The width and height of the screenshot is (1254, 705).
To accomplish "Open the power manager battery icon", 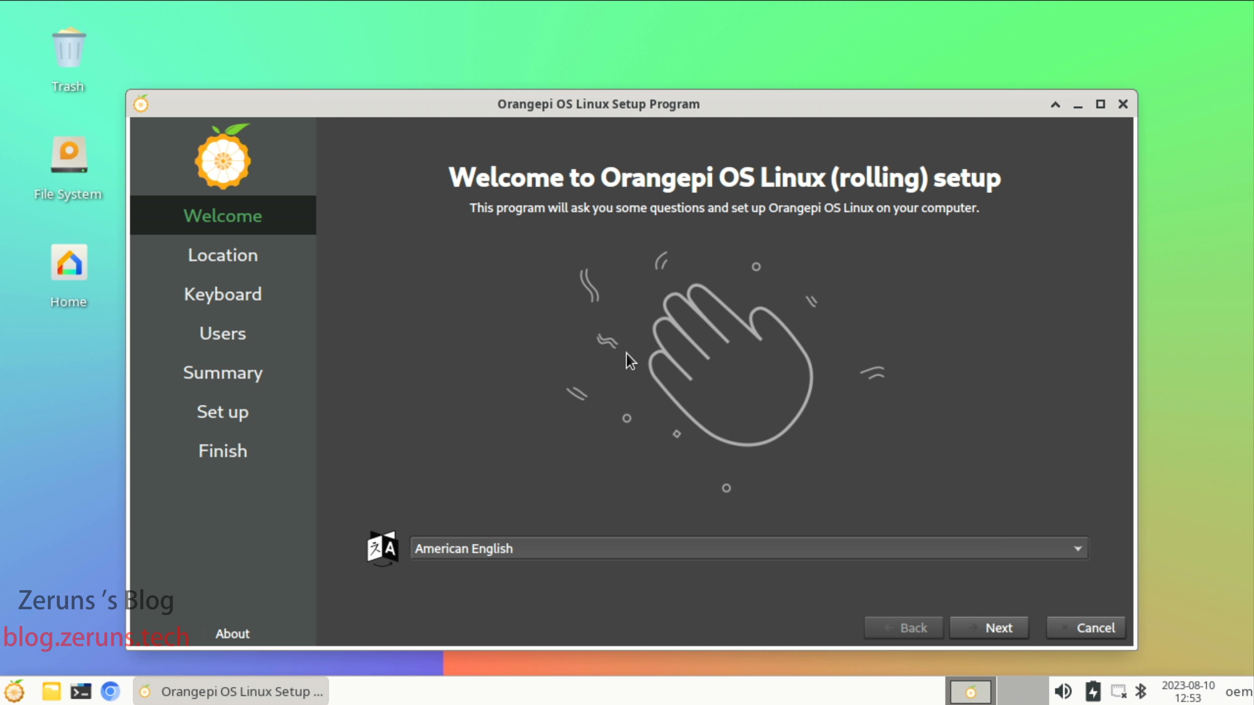I will coord(1093,691).
